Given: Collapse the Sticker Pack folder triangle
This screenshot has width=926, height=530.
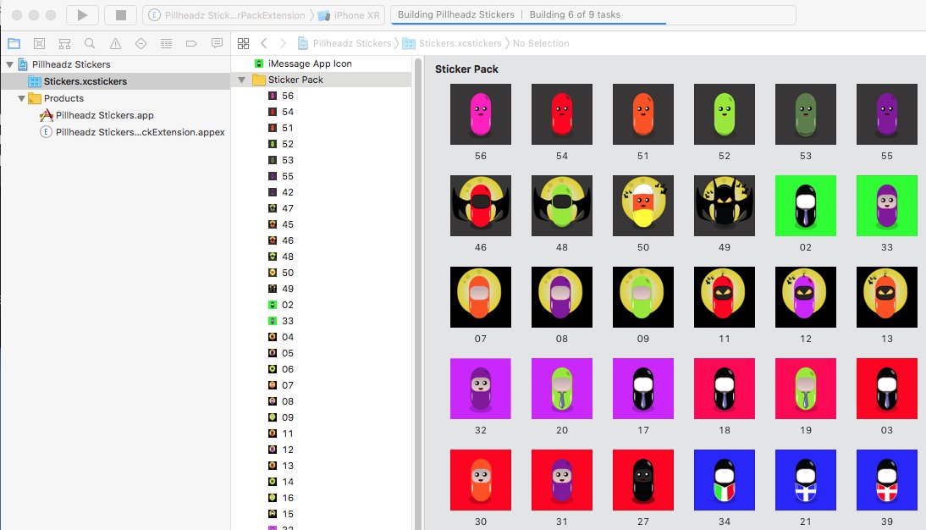Looking at the screenshot, I should 241,80.
